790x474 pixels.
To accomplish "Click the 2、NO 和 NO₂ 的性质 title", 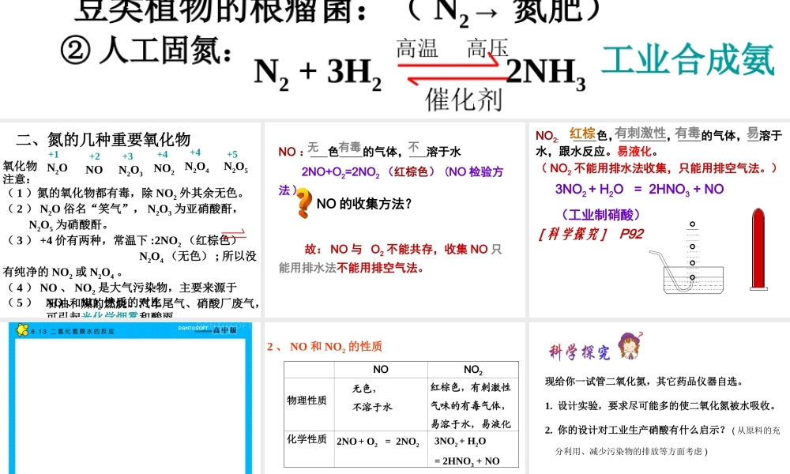I will click(325, 347).
